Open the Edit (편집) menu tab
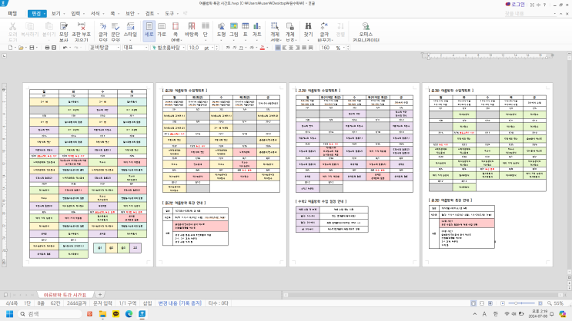The image size is (572, 321). [35, 14]
